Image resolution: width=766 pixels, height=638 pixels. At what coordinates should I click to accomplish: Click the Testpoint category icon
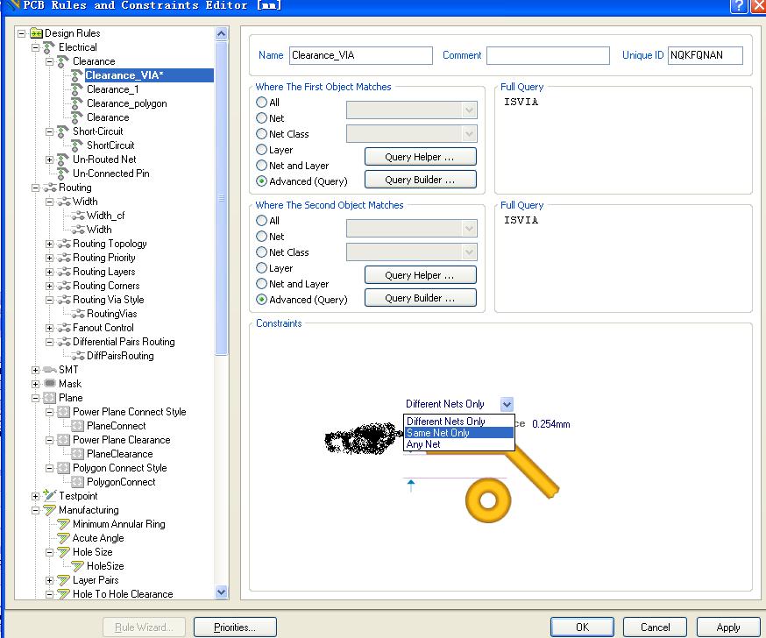(50, 495)
